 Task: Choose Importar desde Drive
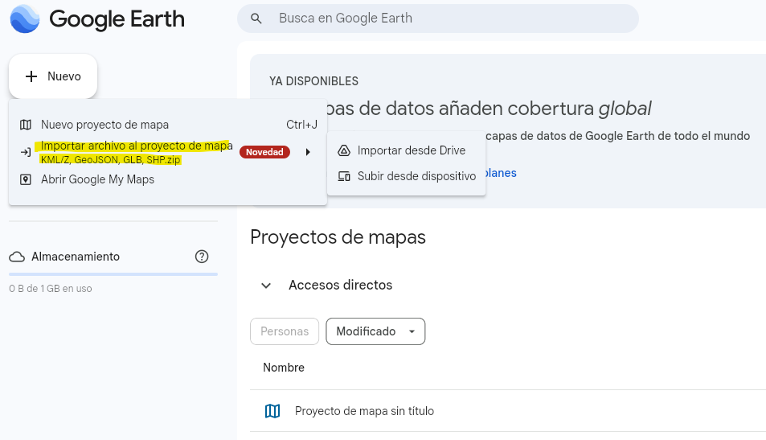tap(406, 150)
